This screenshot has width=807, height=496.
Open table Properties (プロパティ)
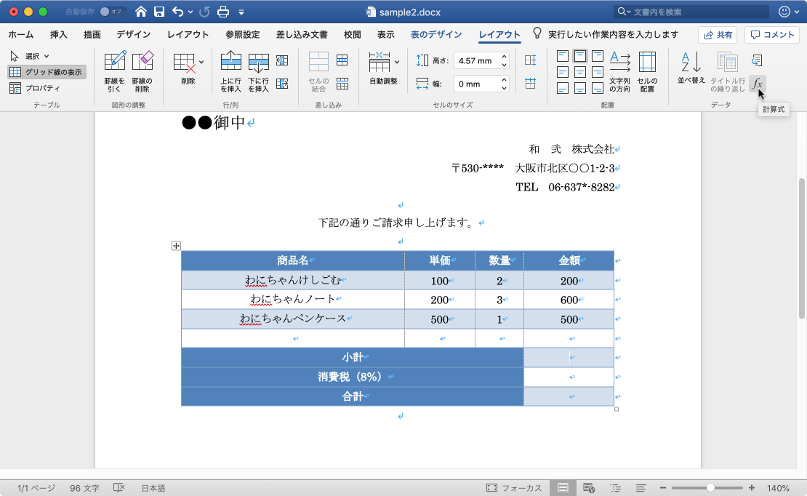pos(35,88)
